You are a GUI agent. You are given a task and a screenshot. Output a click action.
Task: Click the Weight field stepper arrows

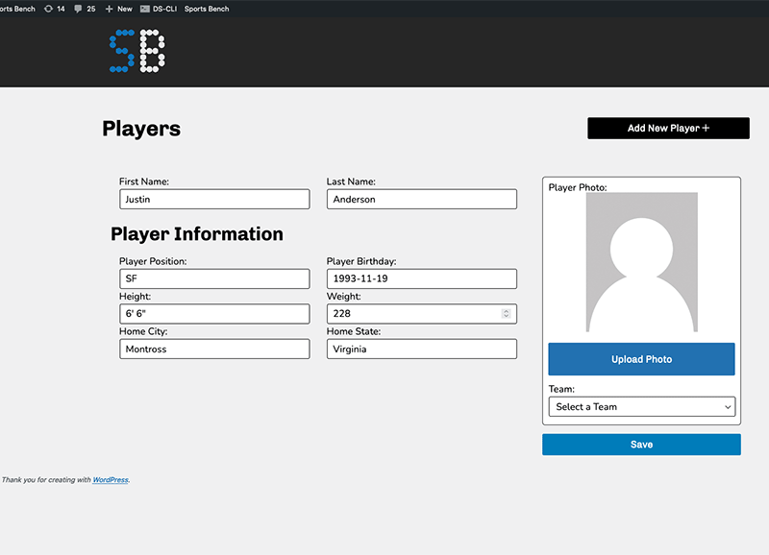click(507, 313)
